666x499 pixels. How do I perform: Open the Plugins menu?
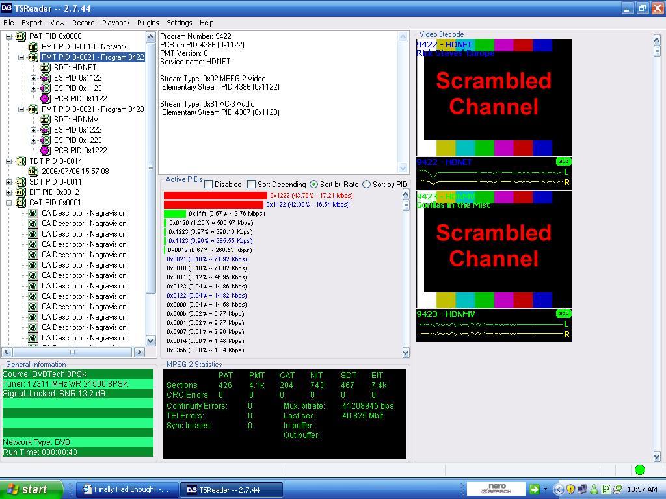148,23
